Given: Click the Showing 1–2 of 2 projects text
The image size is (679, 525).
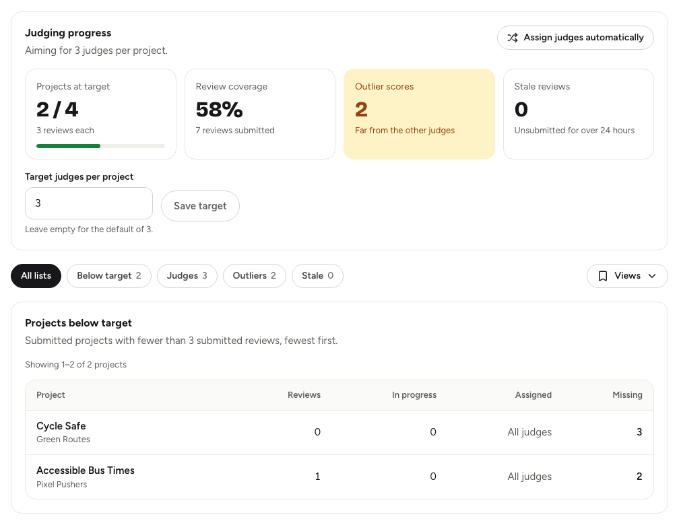Looking at the screenshot, I should [x=75, y=365].
